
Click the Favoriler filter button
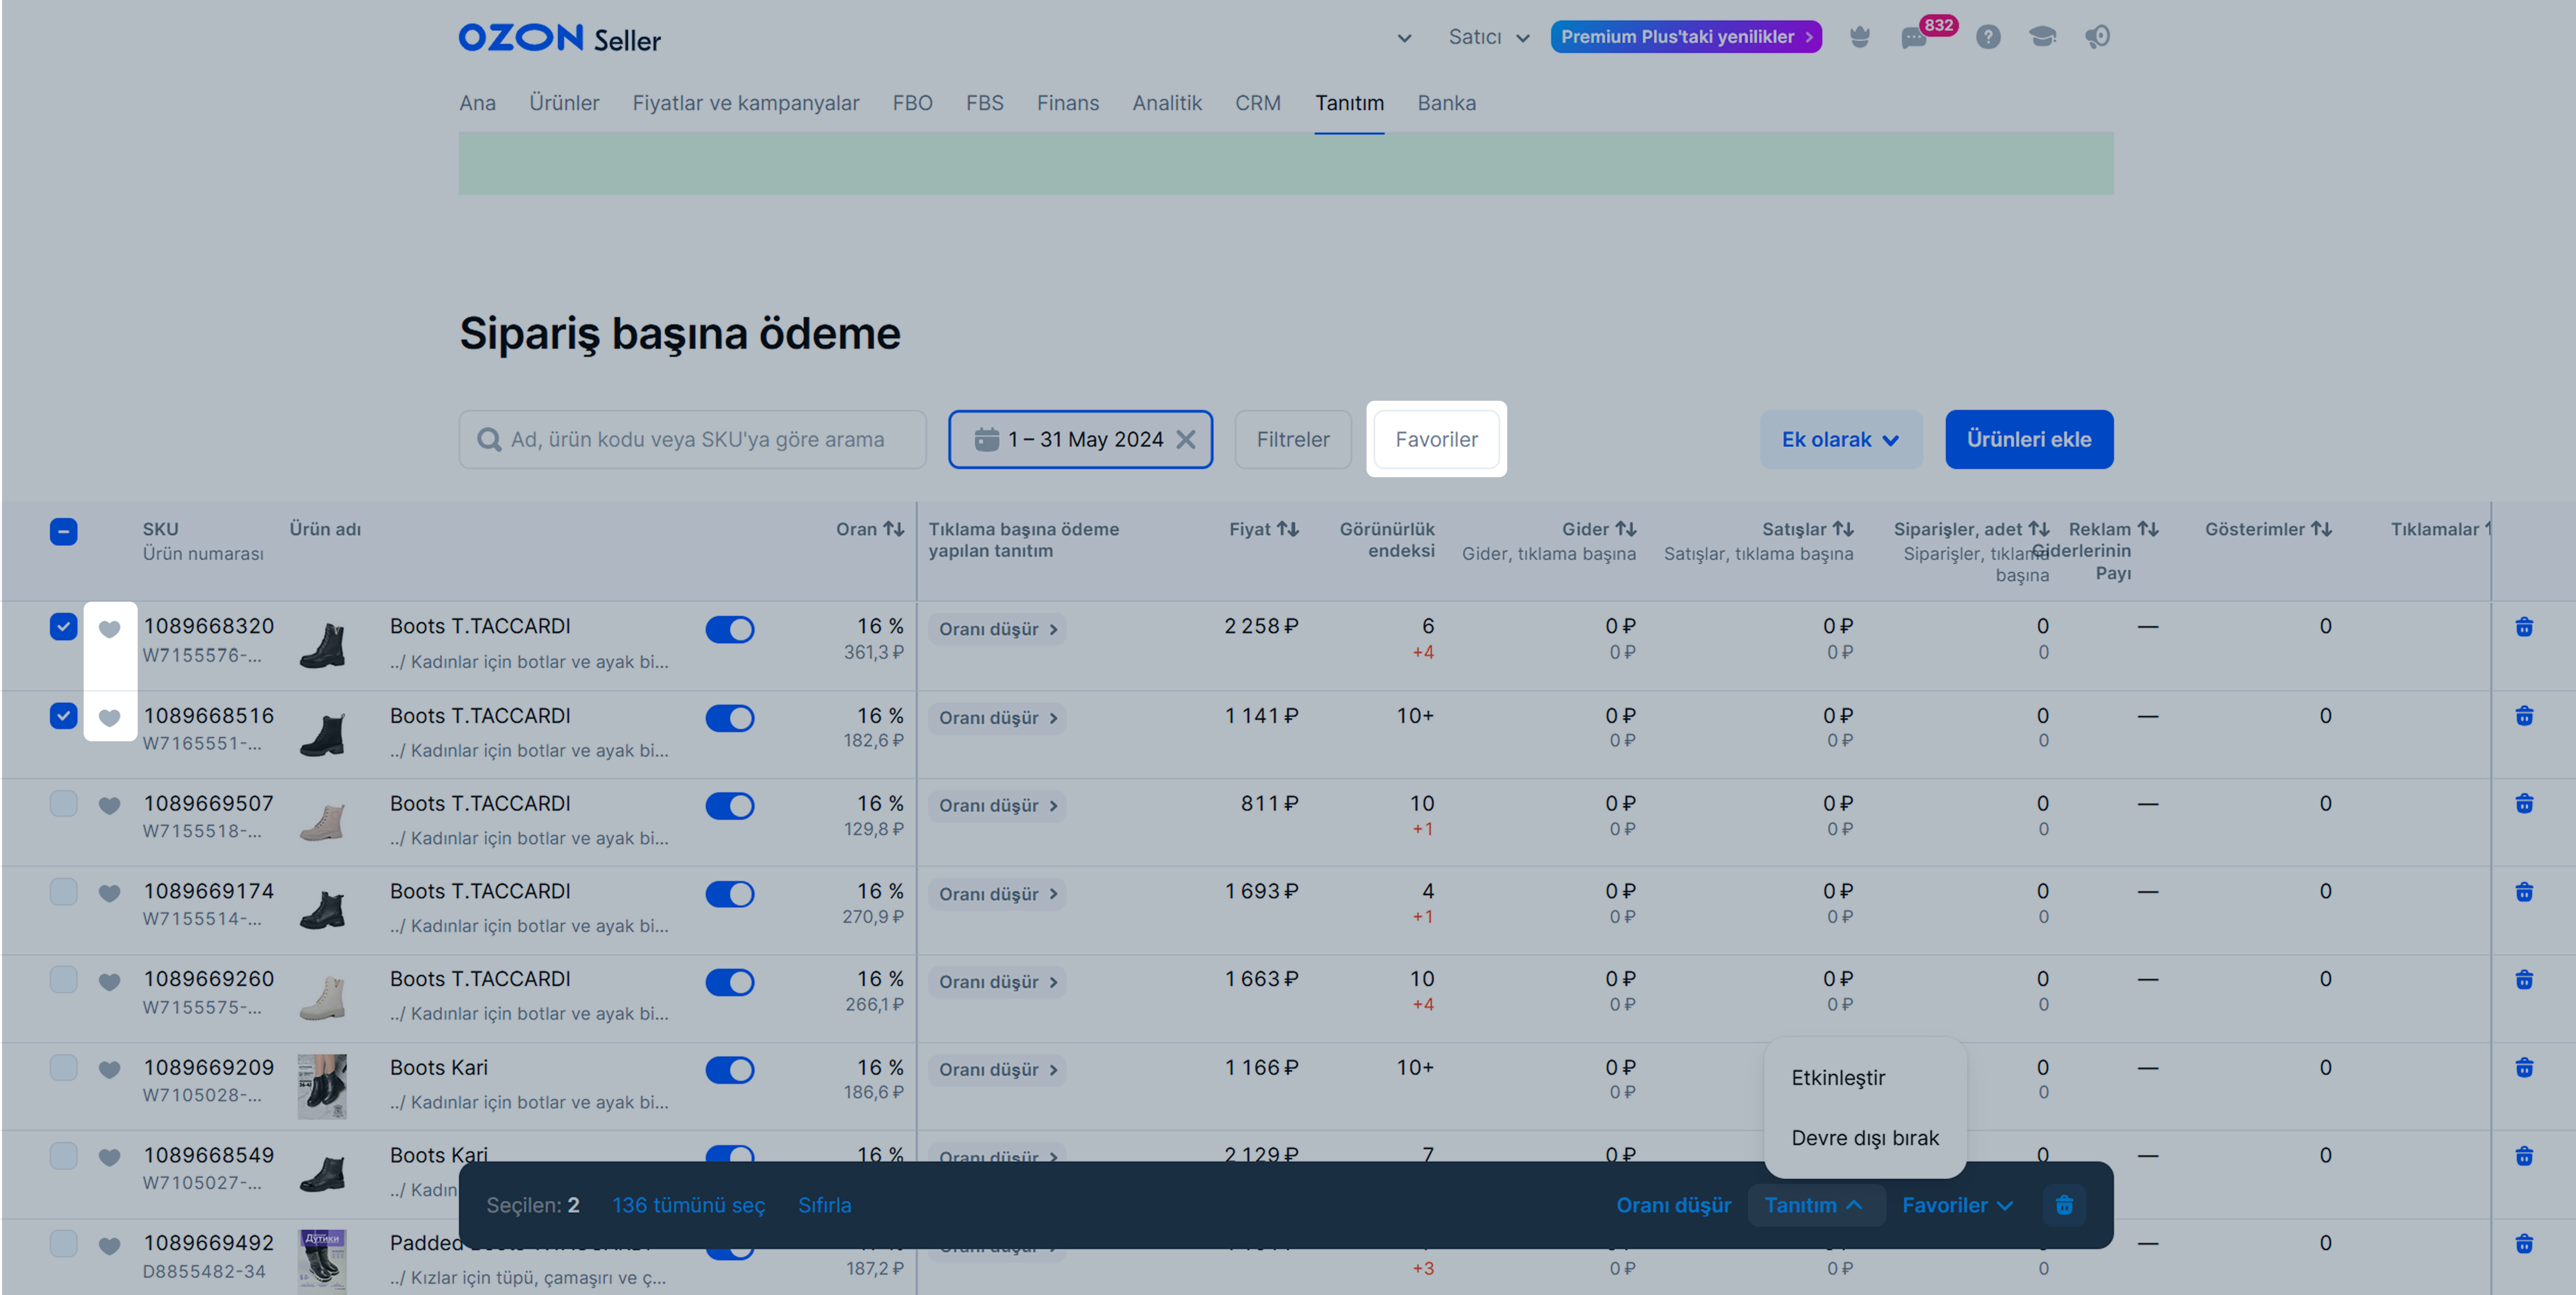1436,440
